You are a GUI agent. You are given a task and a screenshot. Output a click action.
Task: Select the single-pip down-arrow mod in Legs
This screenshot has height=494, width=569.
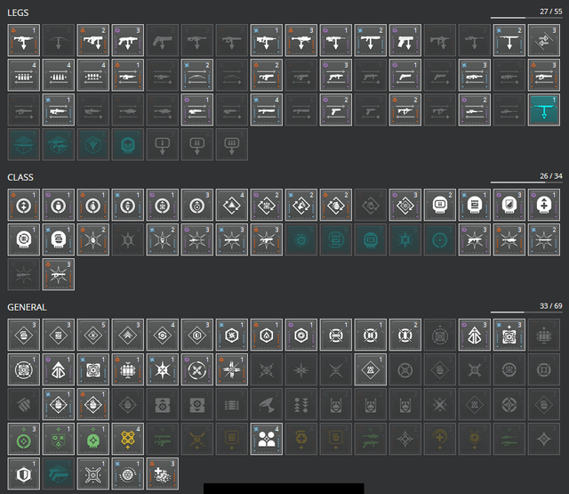163,144
